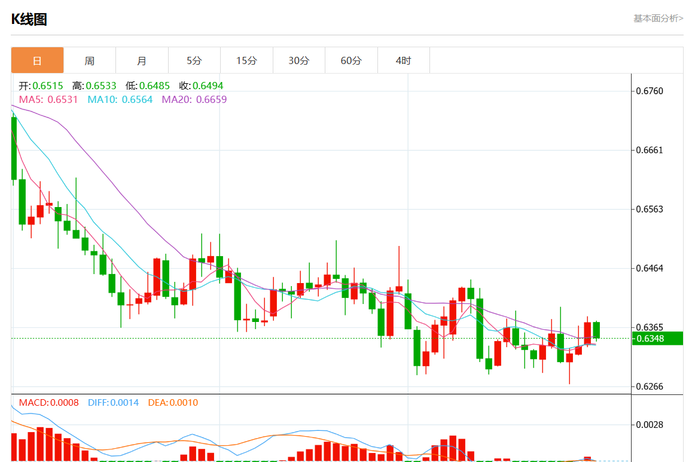Click the MACD:0.0008 indicator label

click(x=48, y=402)
